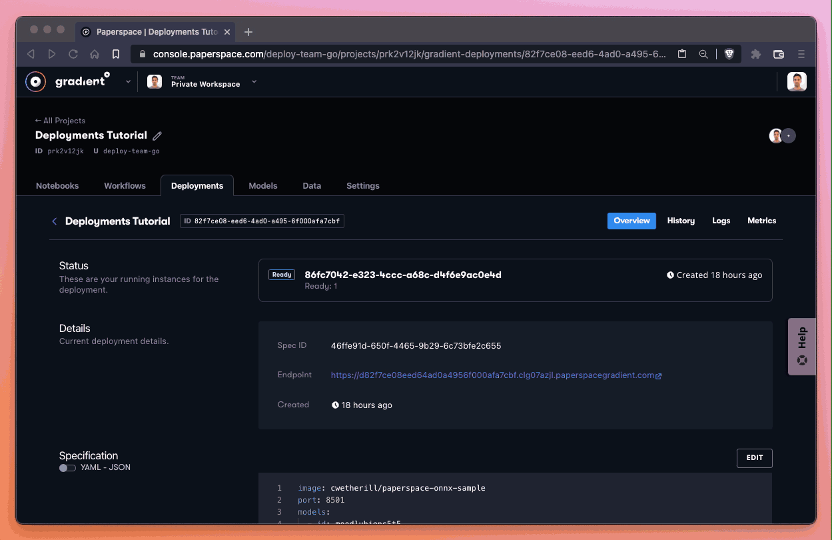The height and width of the screenshot is (540, 832).
Task: Click the Spec ID value
Action: click(x=416, y=346)
